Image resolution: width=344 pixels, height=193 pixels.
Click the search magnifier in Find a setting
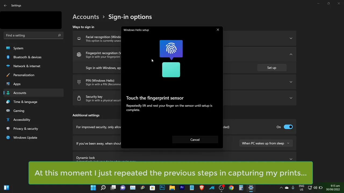pos(59,35)
